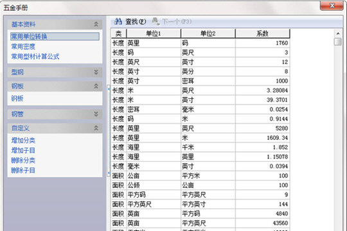Select the 英分 unit cell
347x231 pixels.
click(x=208, y=71)
